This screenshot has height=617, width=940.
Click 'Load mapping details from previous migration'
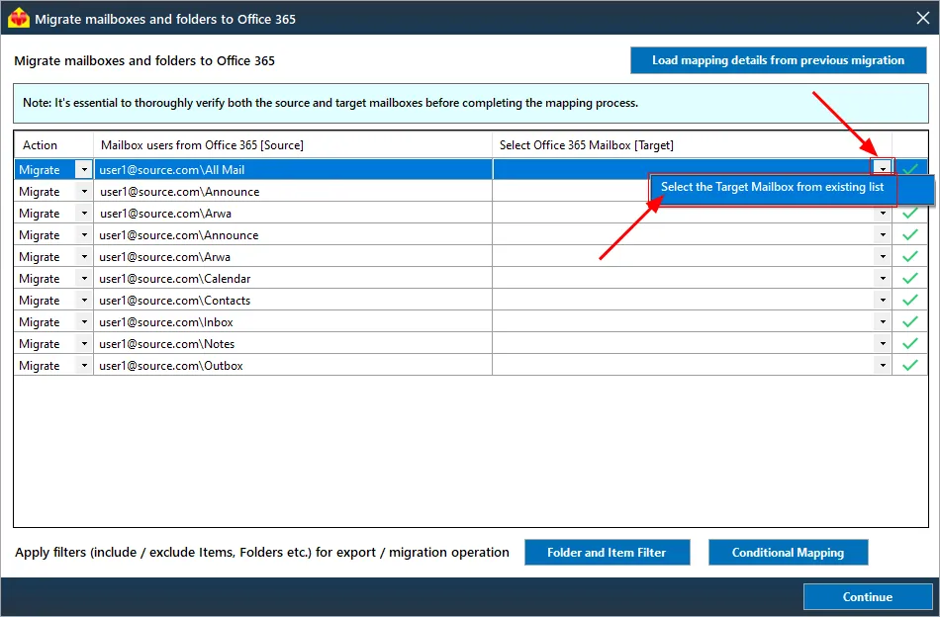point(778,60)
